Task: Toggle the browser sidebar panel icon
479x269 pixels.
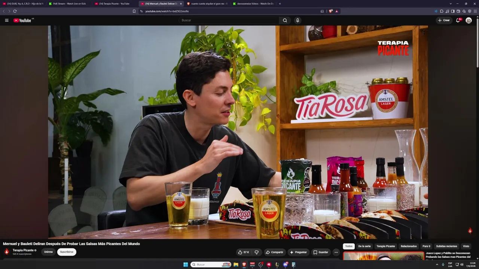Action: (453, 11)
